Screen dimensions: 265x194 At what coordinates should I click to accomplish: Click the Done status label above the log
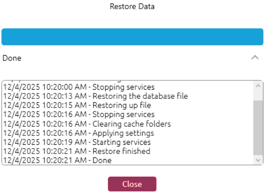[x=12, y=58]
